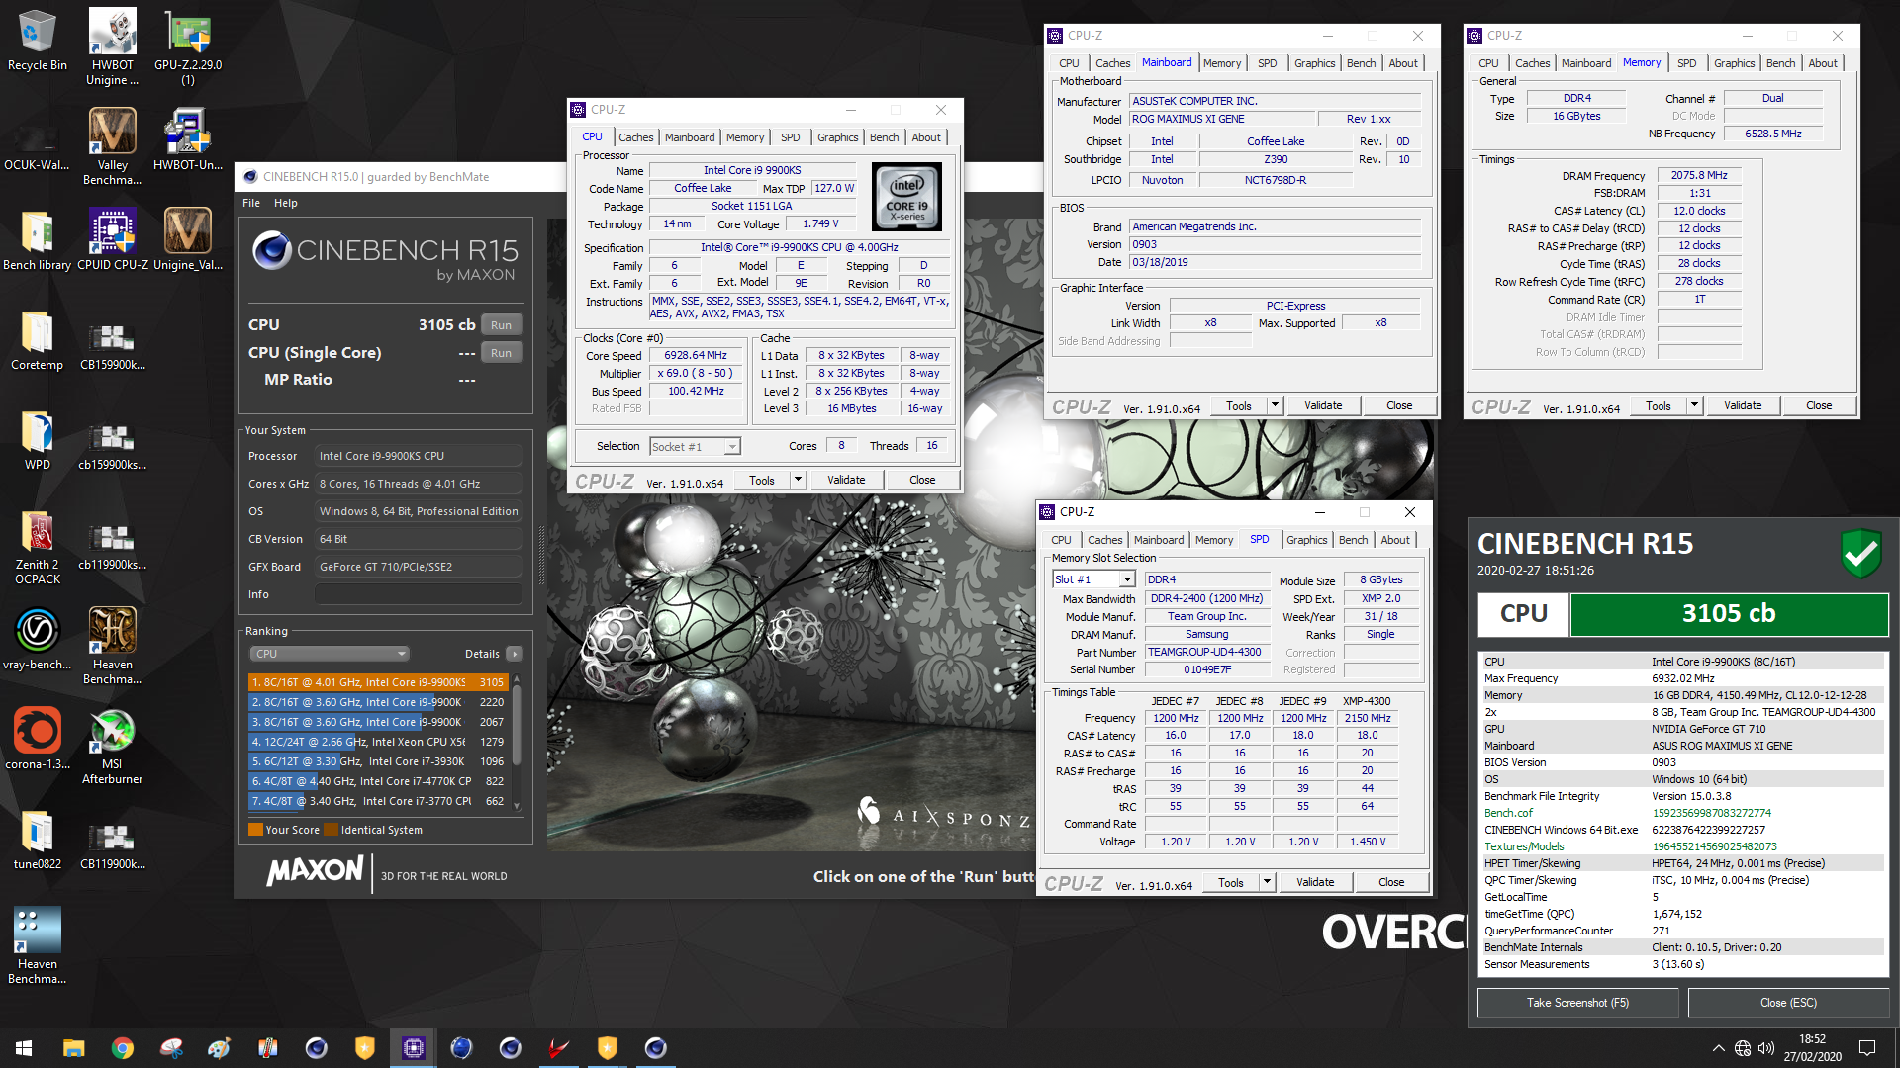Open Socket #1 selection dropdown

[695, 447]
